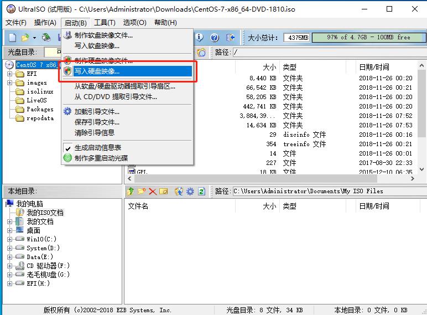Image resolution: width=427 pixels, height=315 pixels.
Task: Click the disc icon of the CentOS 7 root
Action: click(x=9, y=65)
